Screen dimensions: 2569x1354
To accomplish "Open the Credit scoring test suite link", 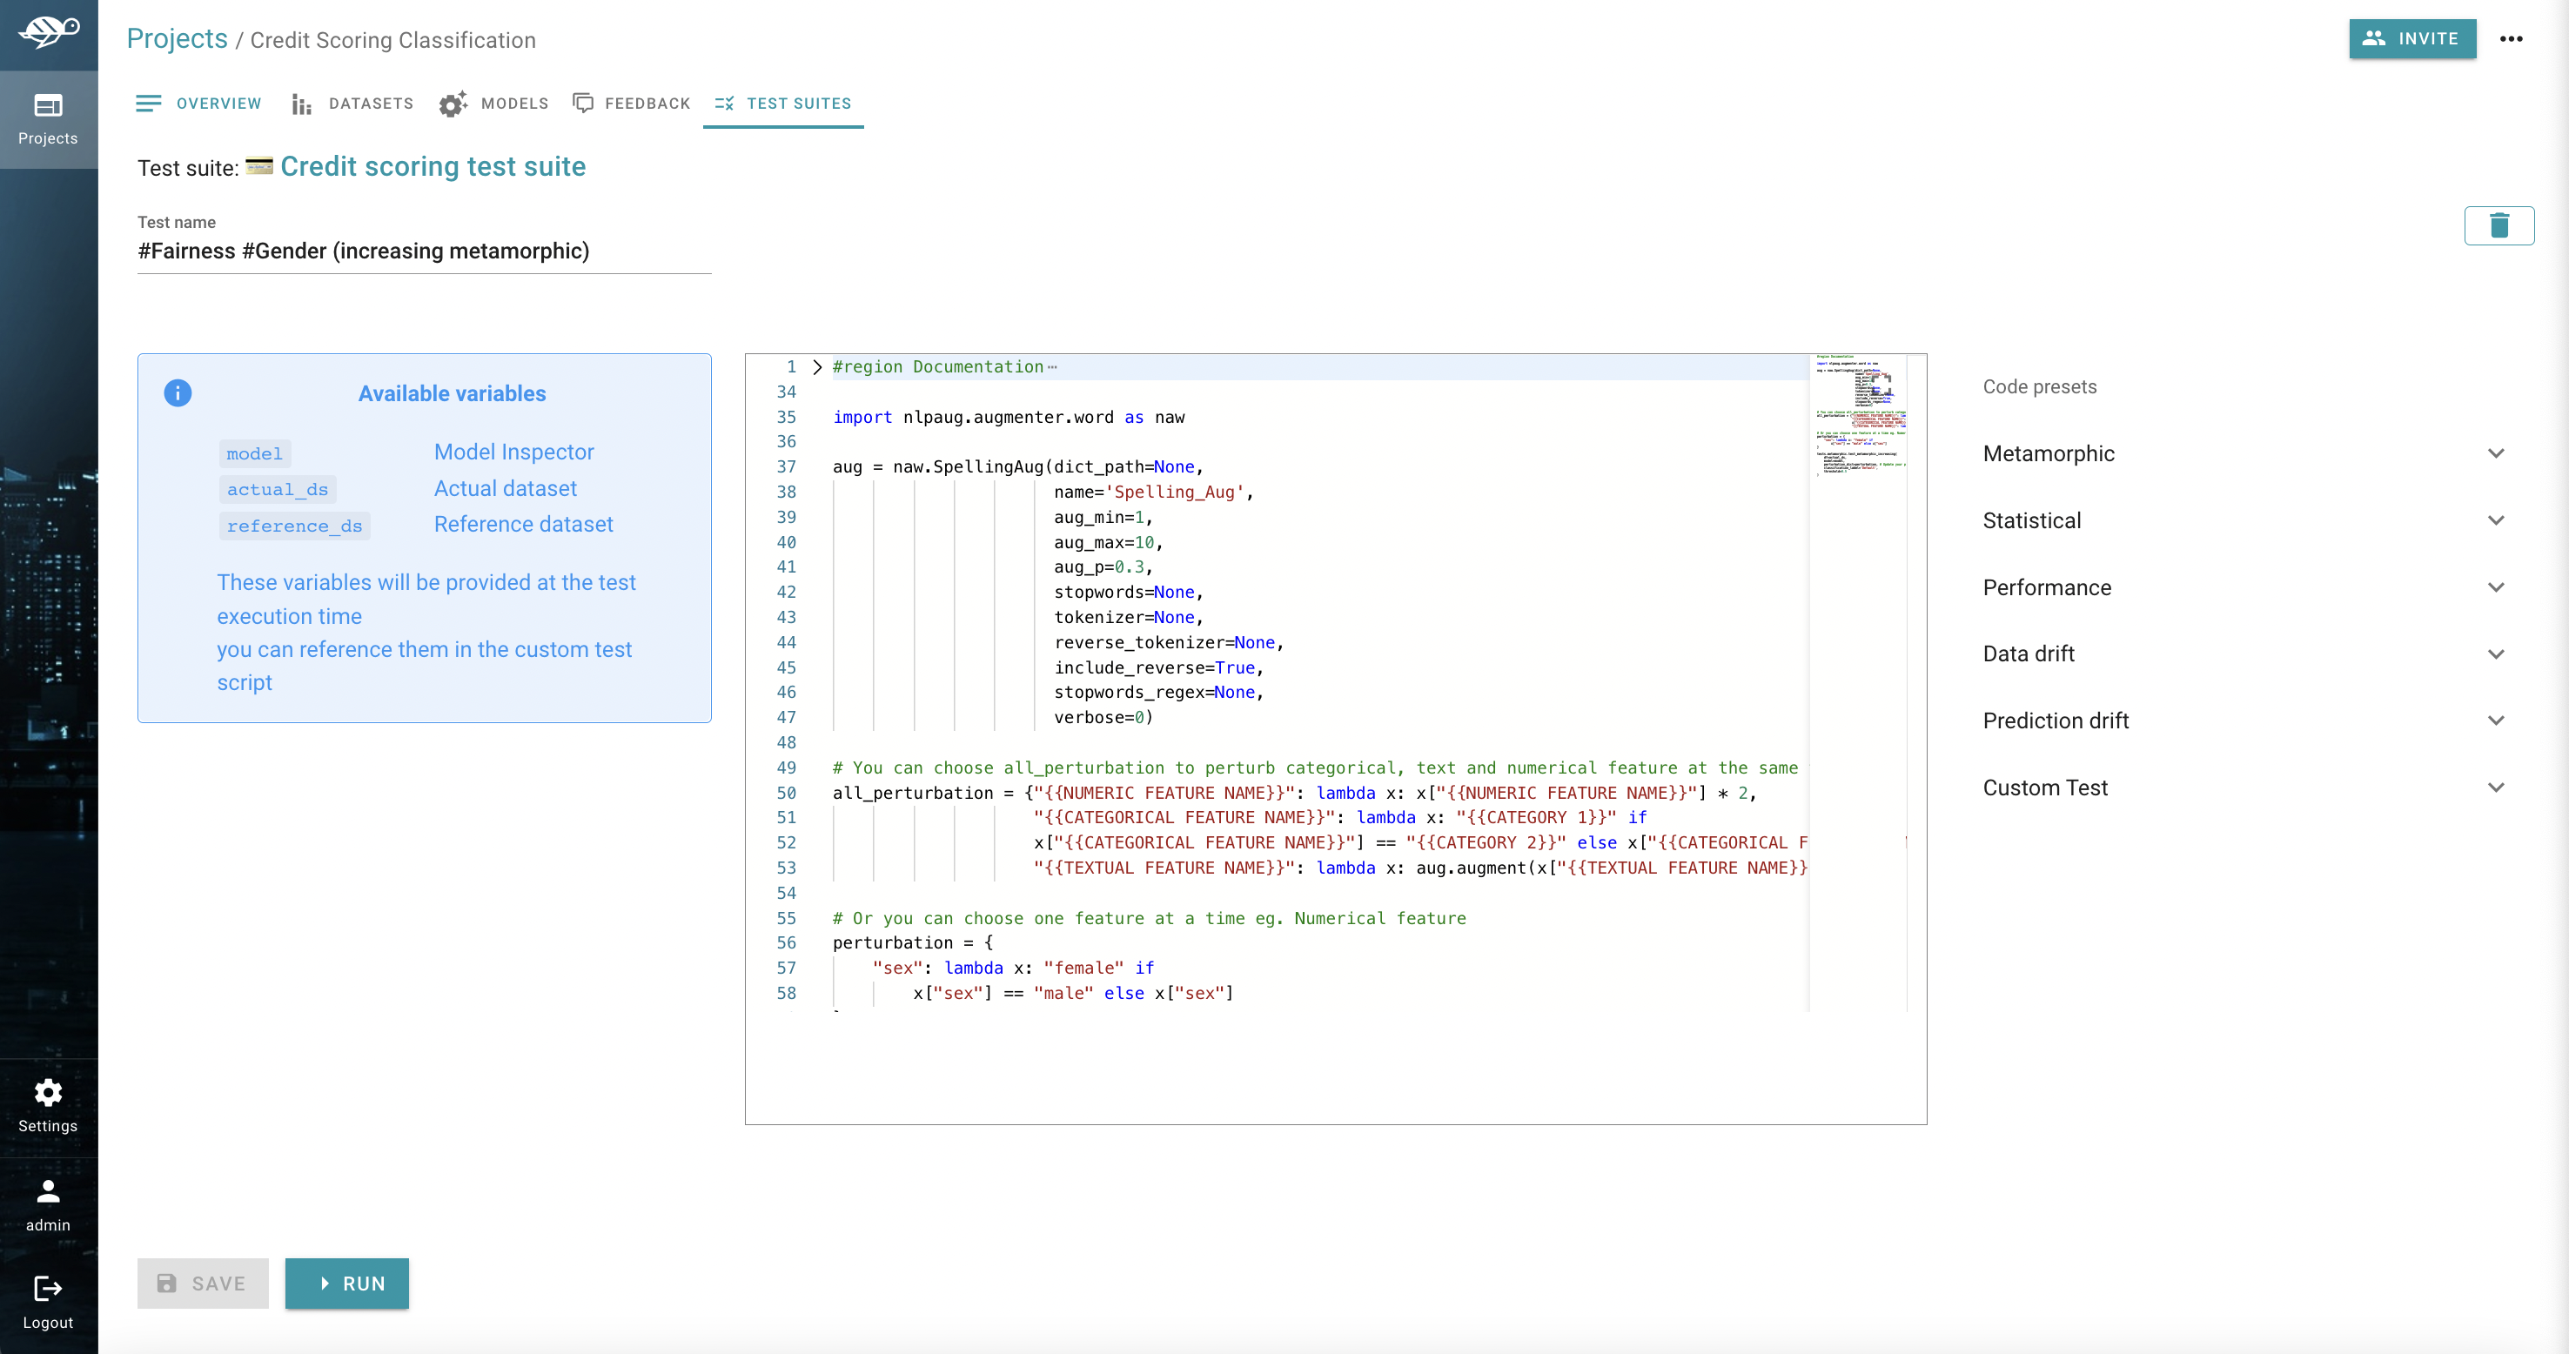I will pos(433,166).
